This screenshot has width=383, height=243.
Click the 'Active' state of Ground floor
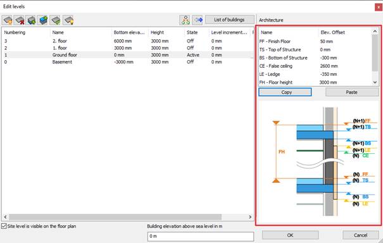(x=193, y=55)
